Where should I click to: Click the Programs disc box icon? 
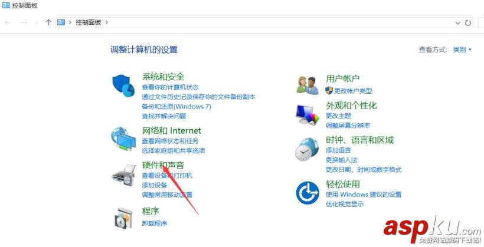(124, 218)
